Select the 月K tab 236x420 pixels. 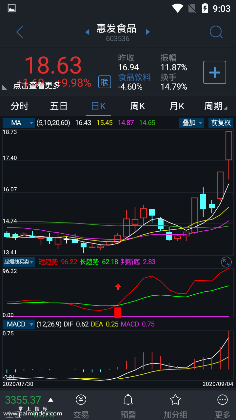(177, 106)
